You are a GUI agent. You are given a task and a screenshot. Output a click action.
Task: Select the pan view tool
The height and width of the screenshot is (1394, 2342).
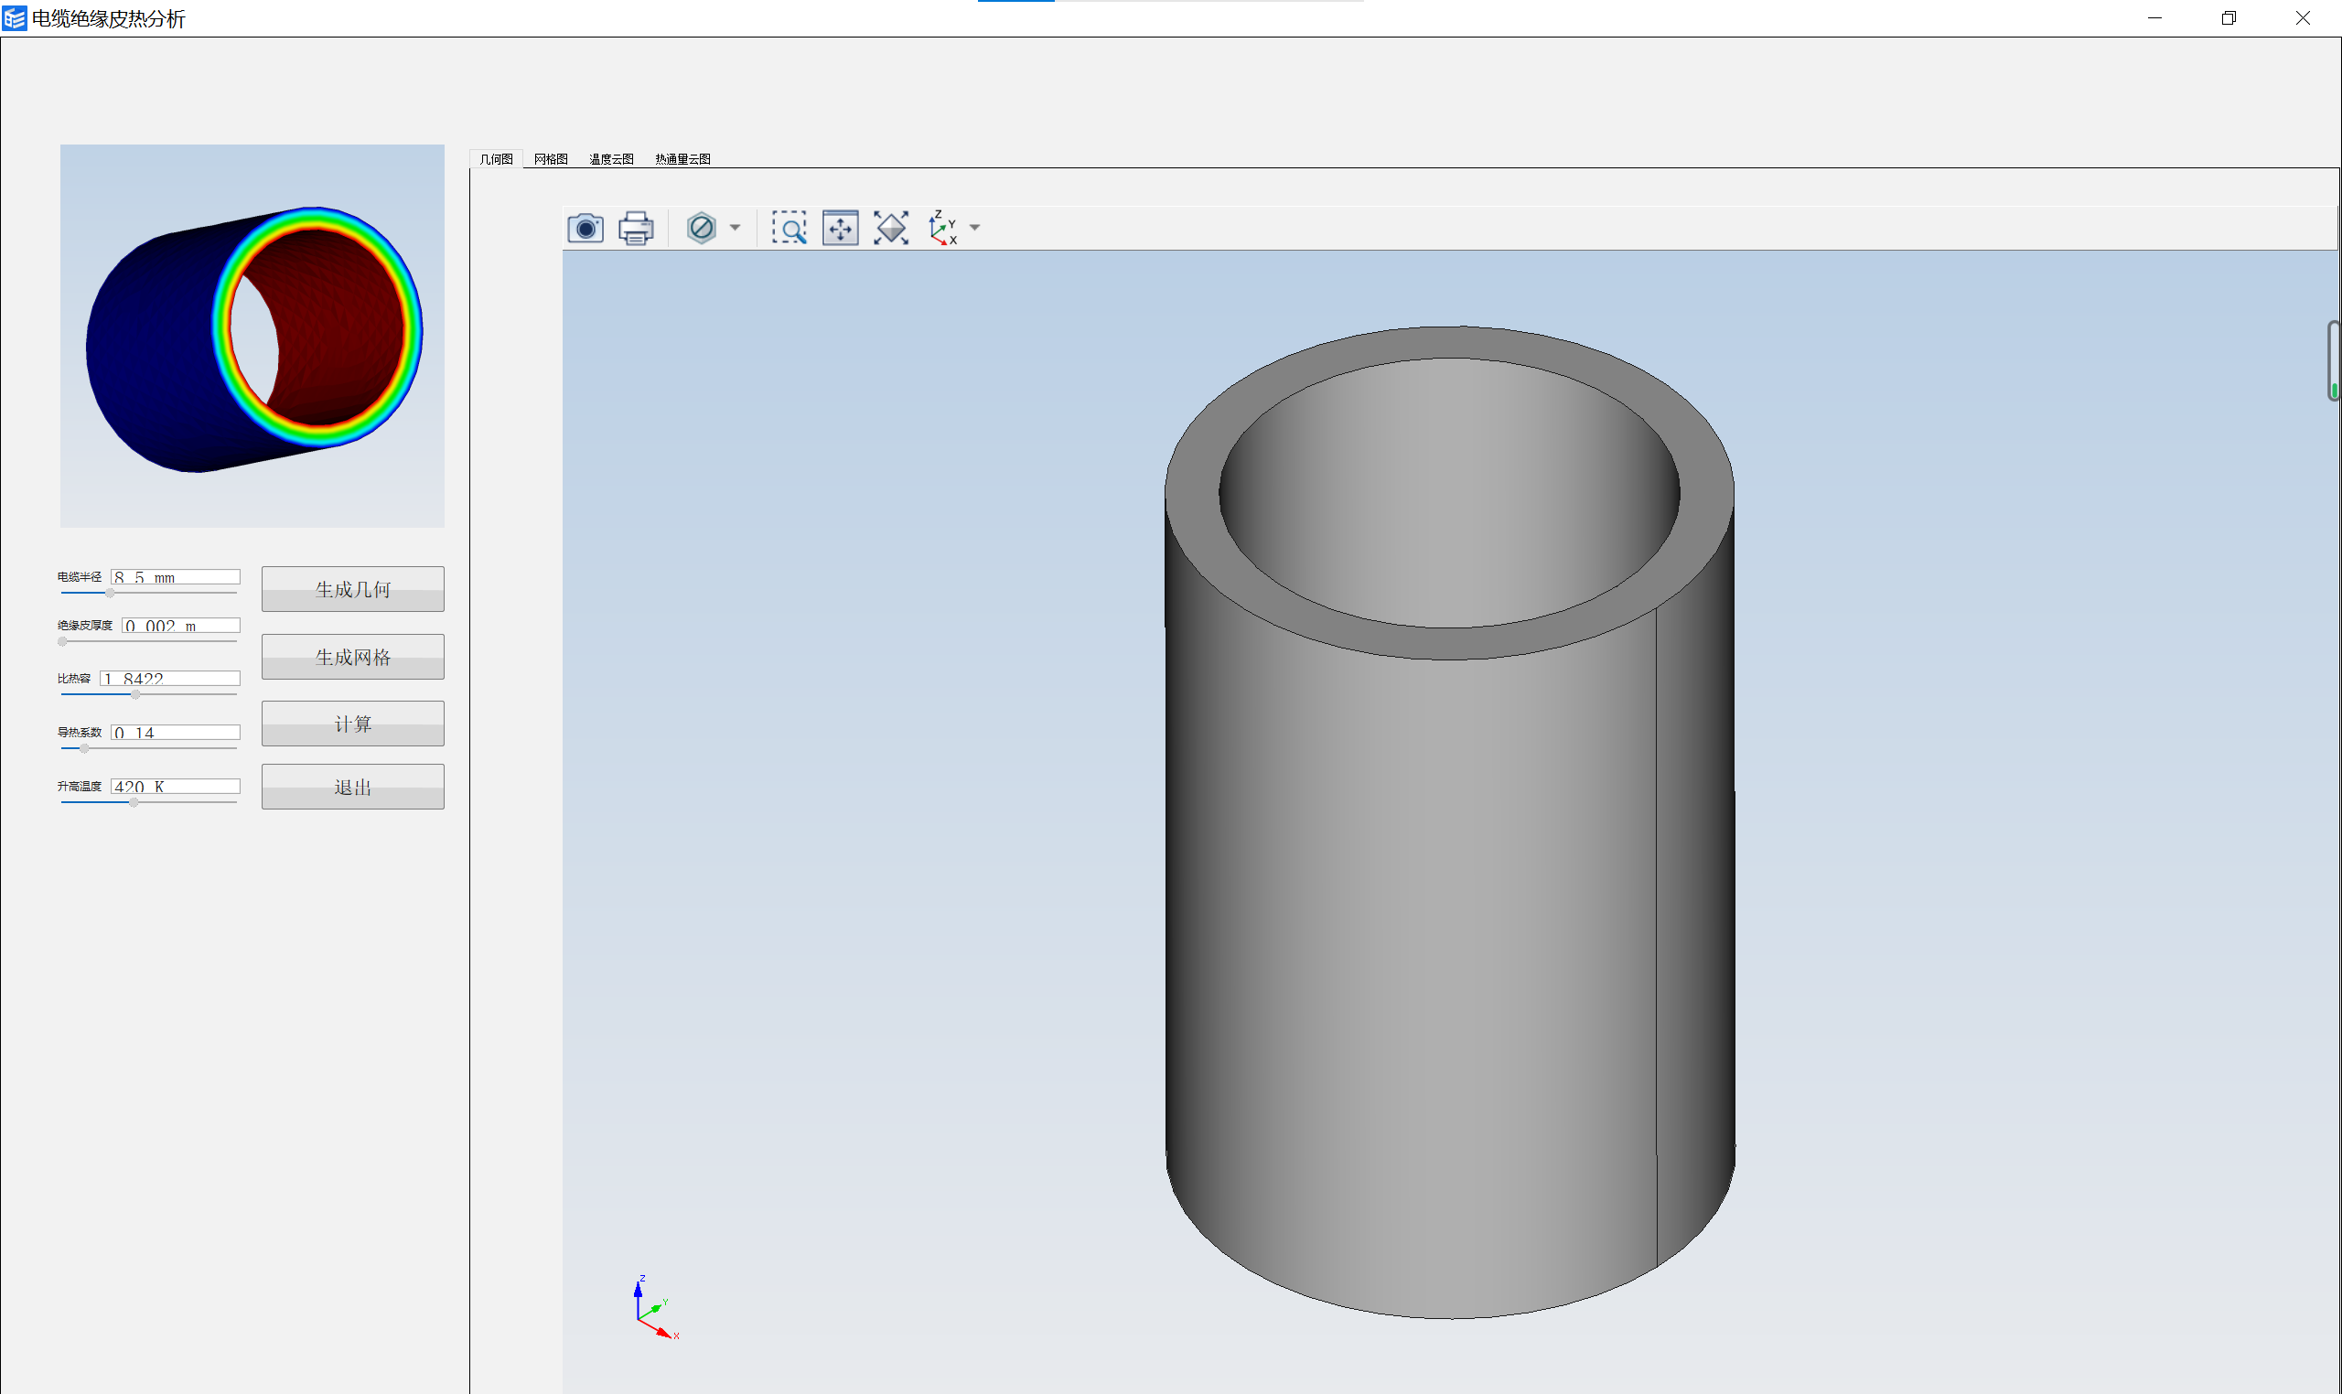click(x=840, y=229)
